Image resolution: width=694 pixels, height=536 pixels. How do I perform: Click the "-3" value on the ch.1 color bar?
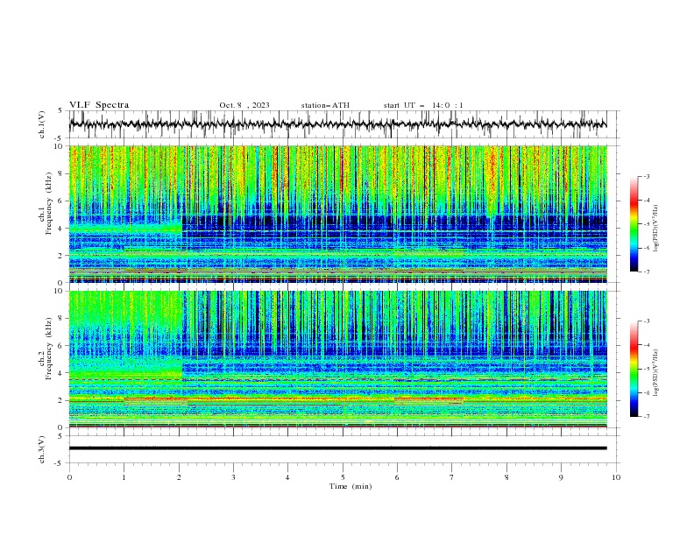point(647,176)
